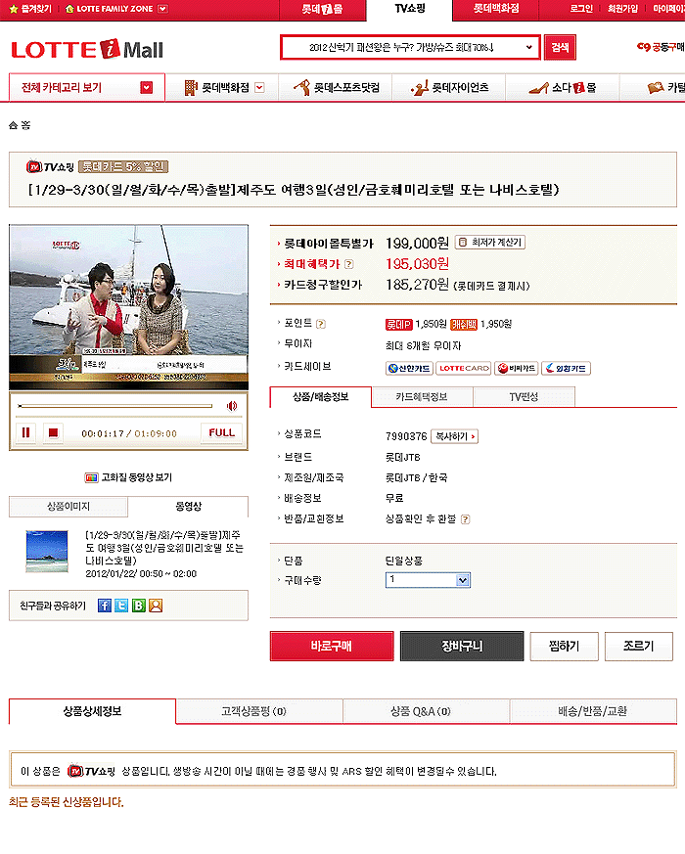Viewport: 685px width, 854px height.
Task: Click the red 검색 search button
Action: [x=560, y=47]
